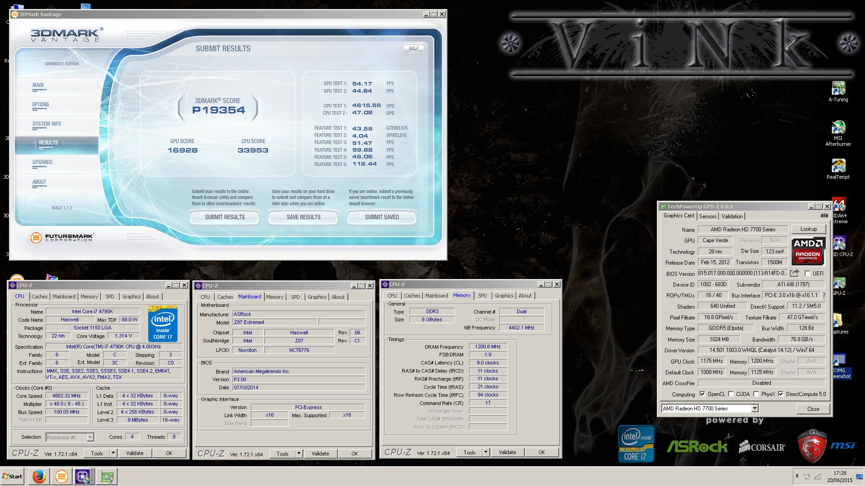Click the DRAM Frequency value 1200.6 MHz

point(487,346)
